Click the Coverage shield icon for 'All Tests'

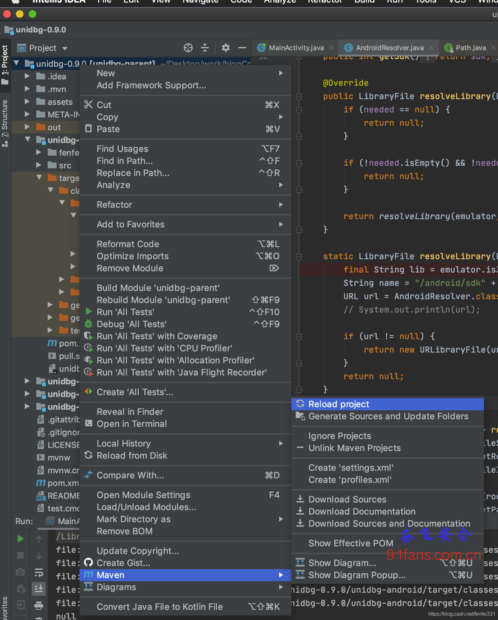point(88,336)
